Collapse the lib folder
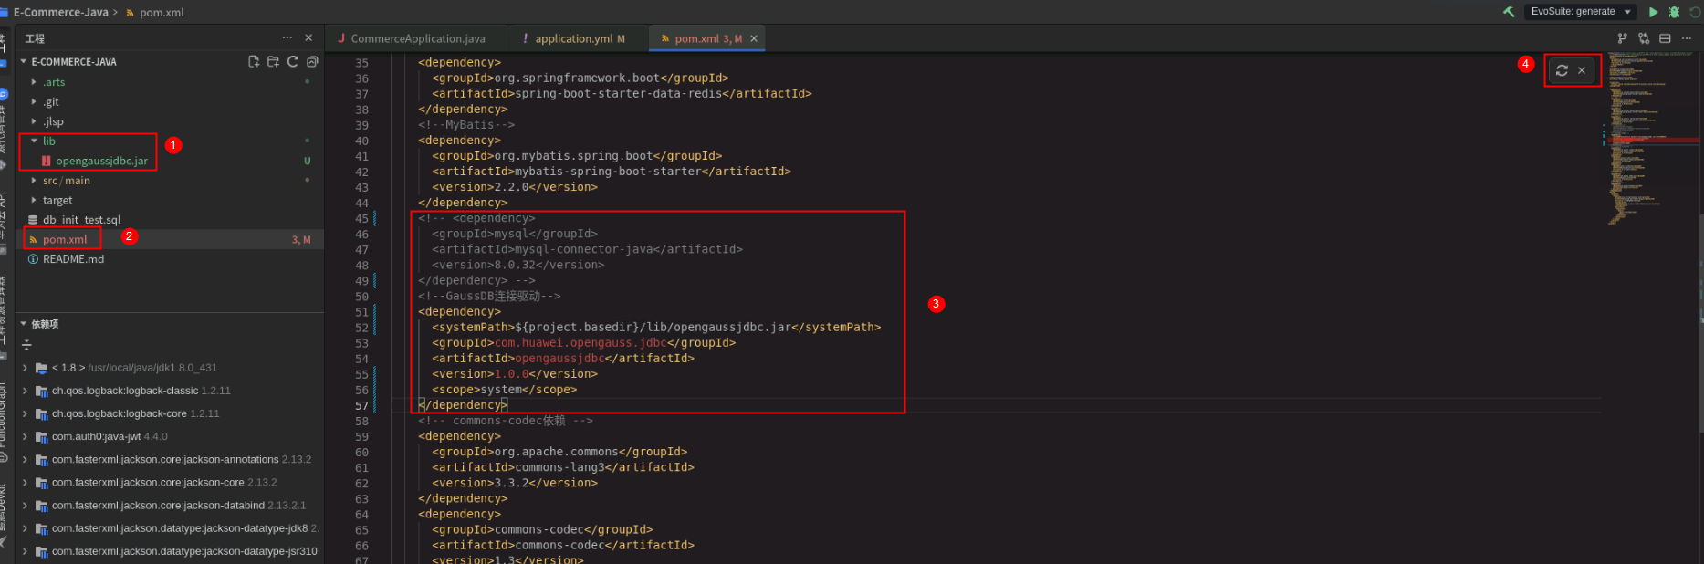 coord(34,141)
